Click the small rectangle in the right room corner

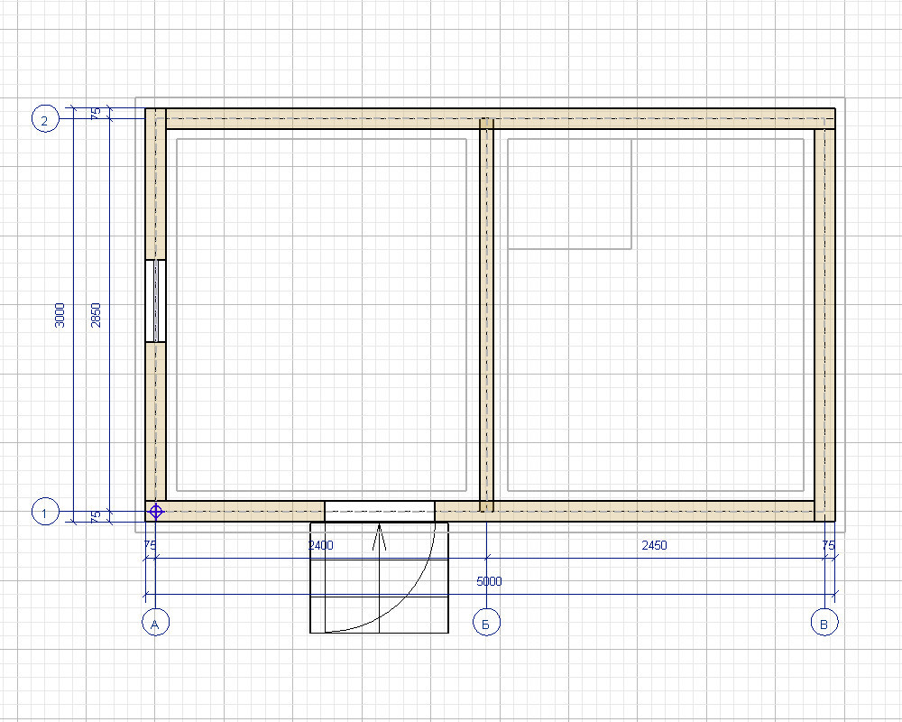[569, 193]
